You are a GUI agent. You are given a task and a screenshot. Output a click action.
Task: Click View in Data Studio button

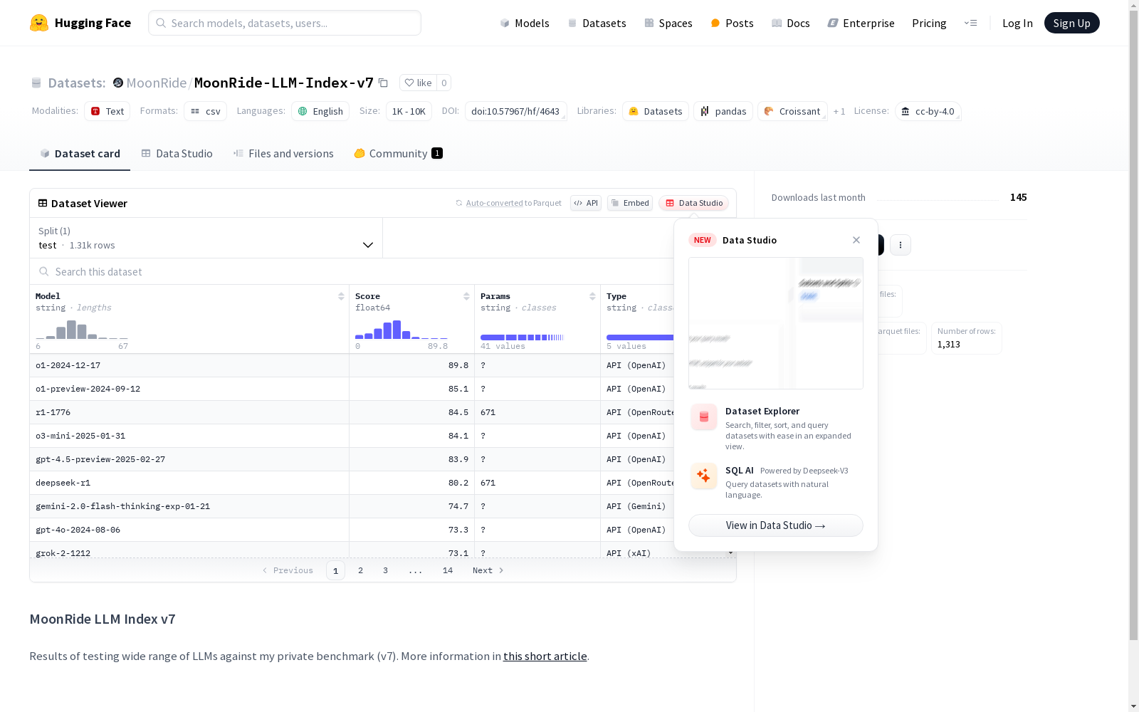click(775, 525)
